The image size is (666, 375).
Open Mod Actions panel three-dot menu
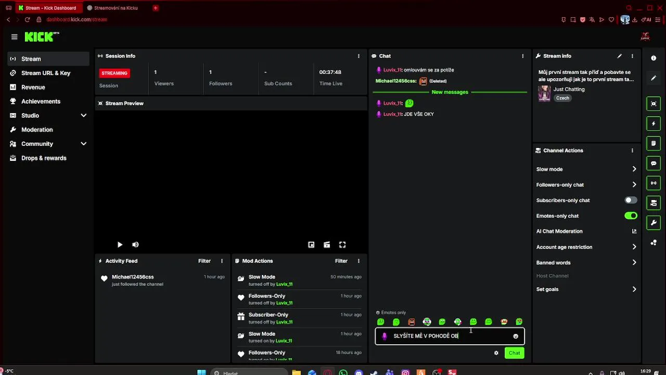pos(358,261)
